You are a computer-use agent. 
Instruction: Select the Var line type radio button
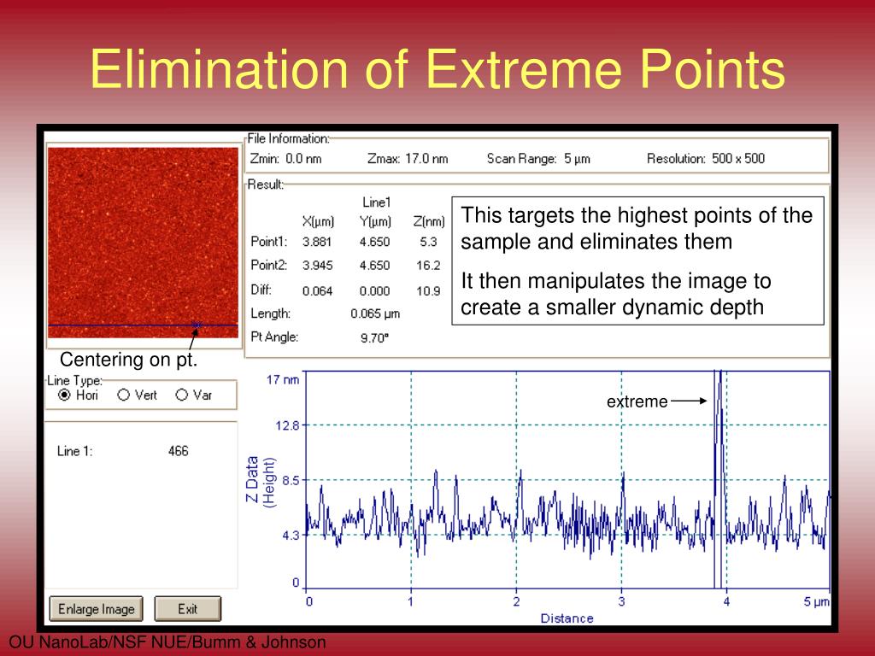click(181, 395)
